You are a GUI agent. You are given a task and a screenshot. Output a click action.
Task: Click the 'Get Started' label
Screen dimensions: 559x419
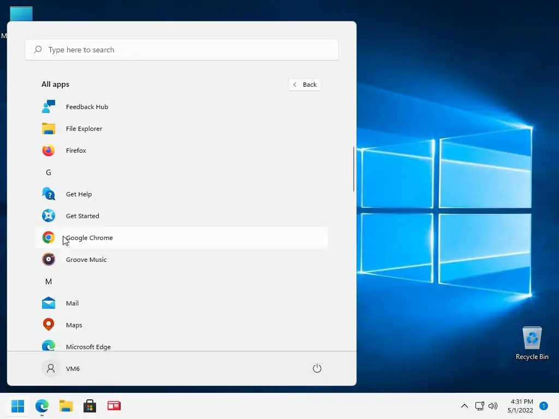coord(82,216)
